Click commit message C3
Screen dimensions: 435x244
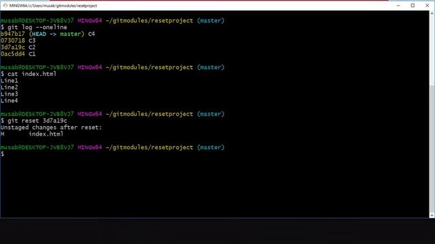[x=32, y=41]
